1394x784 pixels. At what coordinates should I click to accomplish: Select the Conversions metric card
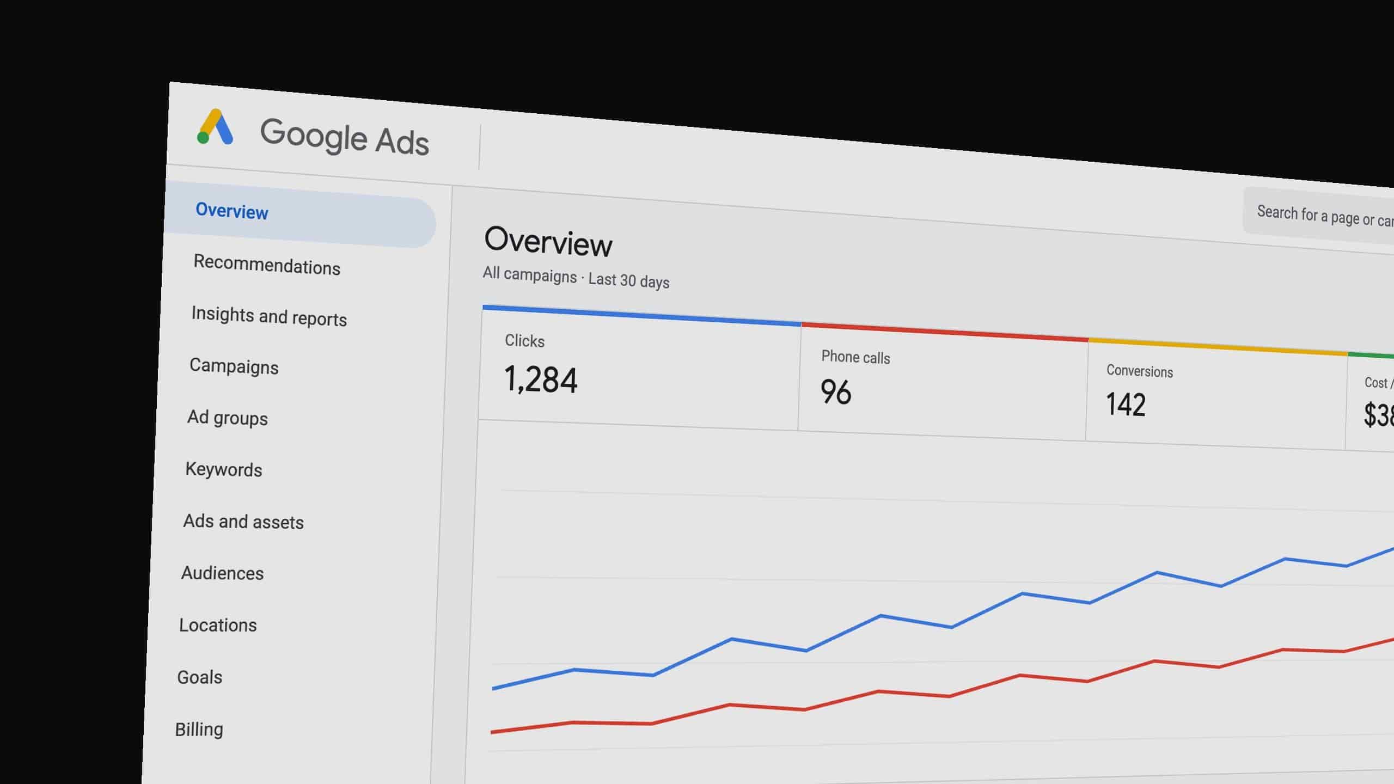coord(1217,395)
